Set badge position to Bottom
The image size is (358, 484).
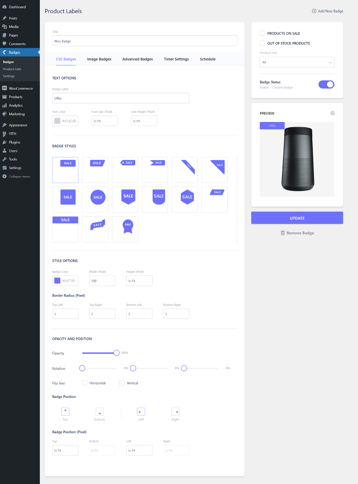(100, 412)
